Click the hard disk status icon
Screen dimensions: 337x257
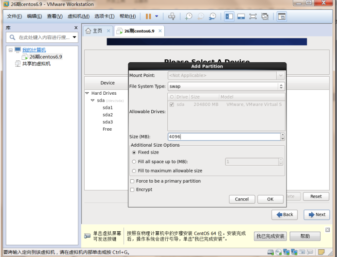click(270, 252)
